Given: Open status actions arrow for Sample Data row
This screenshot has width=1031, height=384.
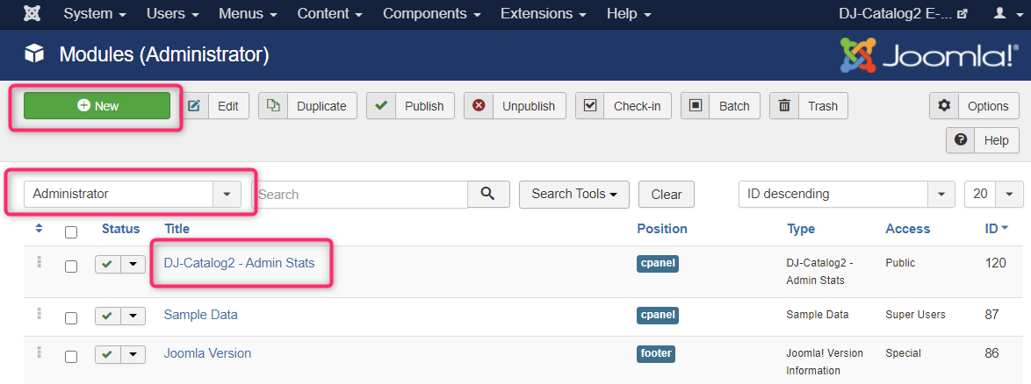Looking at the screenshot, I should click(133, 316).
